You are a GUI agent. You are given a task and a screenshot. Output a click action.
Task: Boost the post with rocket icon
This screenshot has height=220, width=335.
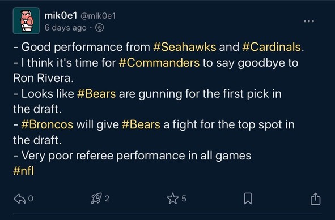96,199
